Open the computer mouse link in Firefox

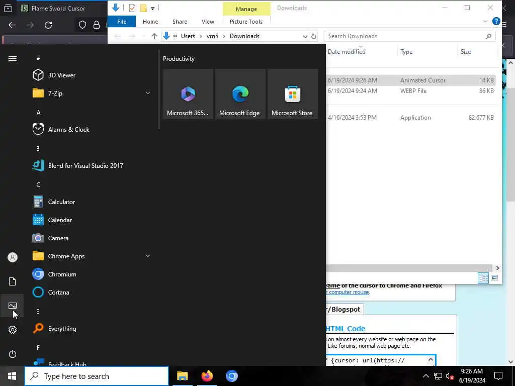[x=349, y=292]
